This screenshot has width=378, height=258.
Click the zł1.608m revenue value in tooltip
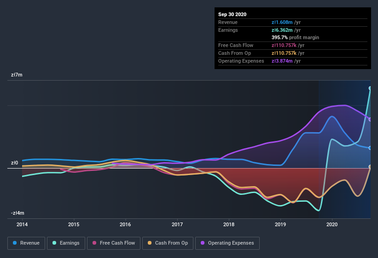[x=282, y=22]
